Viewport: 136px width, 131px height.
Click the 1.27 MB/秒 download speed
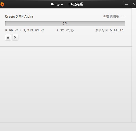point(65,30)
